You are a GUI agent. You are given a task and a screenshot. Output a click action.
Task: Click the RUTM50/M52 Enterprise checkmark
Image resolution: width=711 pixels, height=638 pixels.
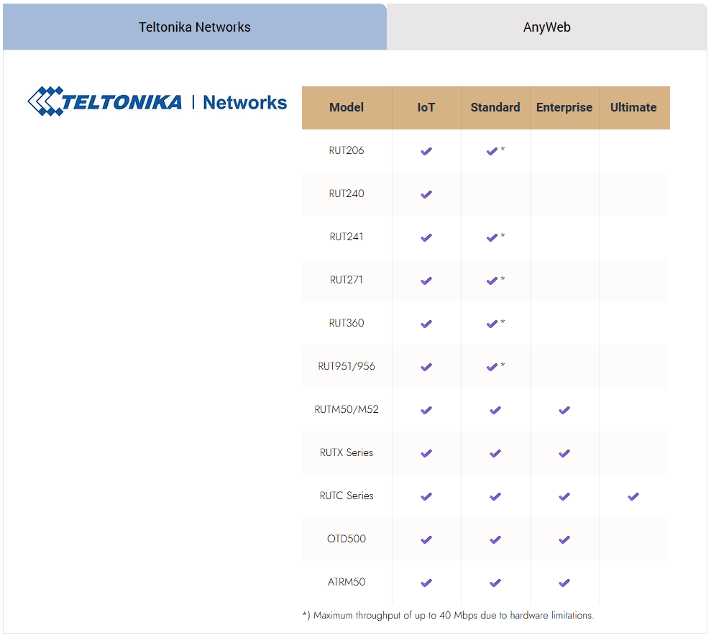[564, 410]
